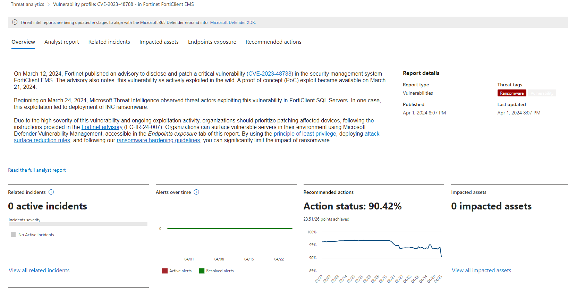
Task: Go to the Impacted assets tab
Action: pos(159,42)
